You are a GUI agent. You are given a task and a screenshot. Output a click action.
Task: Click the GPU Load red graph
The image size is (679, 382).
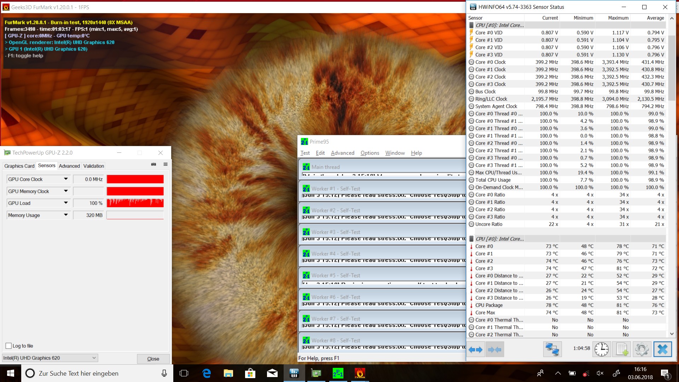pos(135,203)
